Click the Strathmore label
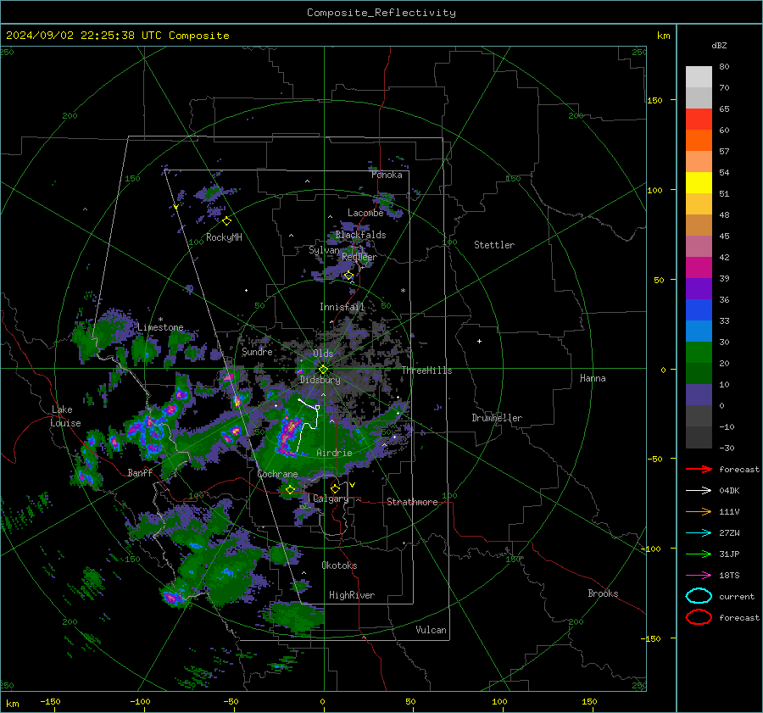763x713 pixels. [412, 502]
